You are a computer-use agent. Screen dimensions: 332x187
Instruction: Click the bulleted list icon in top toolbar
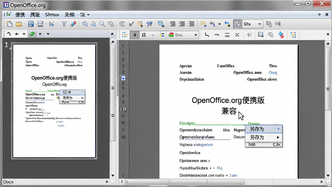tap(122, 24)
